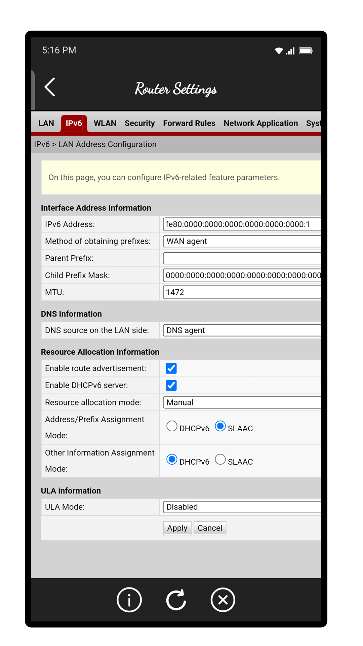Open the ULA Mode dropdown
The width and height of the screenshot is (363, 646).
pos(242,507)
